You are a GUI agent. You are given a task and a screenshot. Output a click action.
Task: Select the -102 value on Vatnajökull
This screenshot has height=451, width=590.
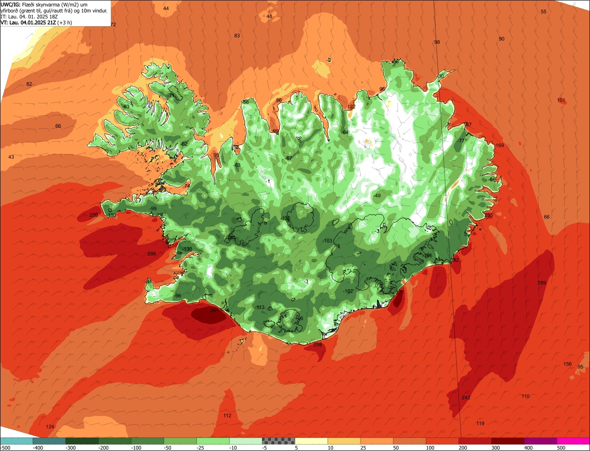[x=348, y=291]
